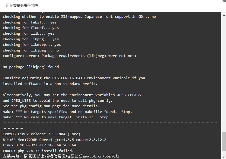Close the installation dialog
This screenshot has height=159, width=226.
tap(224, 1)
